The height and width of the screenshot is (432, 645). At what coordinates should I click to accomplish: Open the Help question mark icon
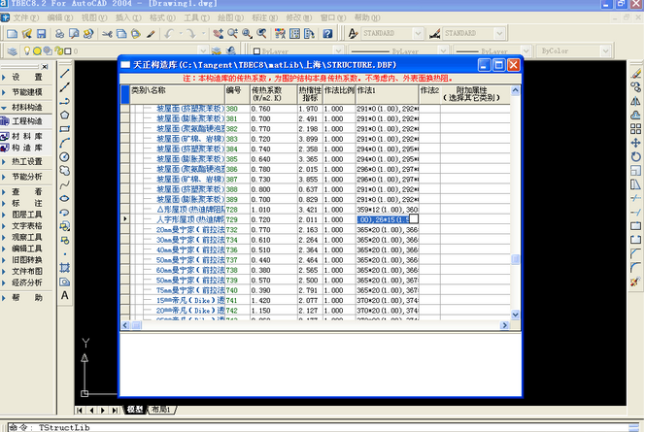coord(327,33)
